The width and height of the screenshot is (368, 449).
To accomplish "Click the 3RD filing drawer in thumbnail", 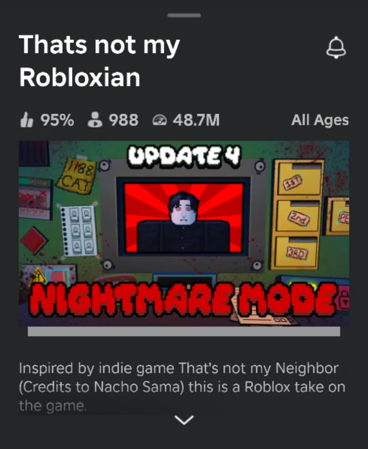I will tap(296, 252).
